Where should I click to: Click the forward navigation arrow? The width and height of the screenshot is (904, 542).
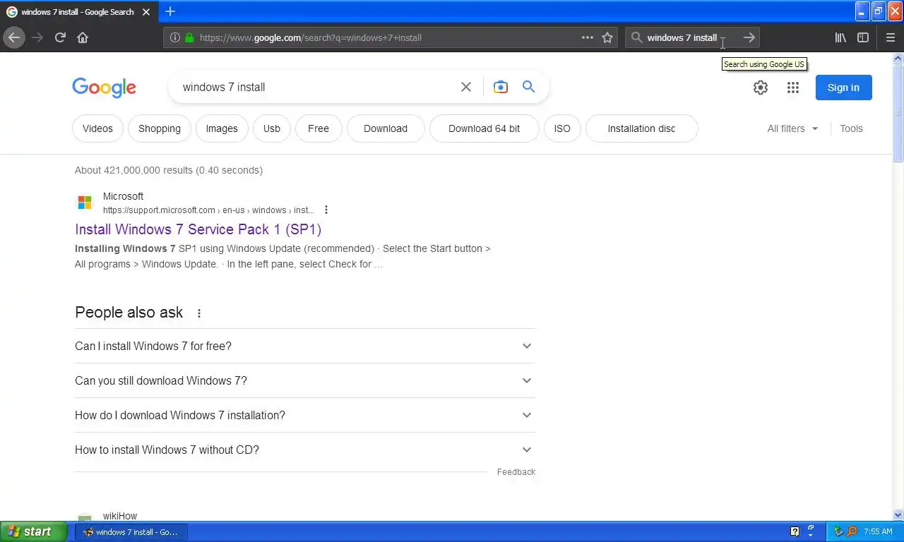pyautogui.click(x=37, y=37)
